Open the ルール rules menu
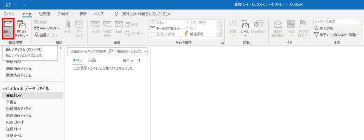Screen dimensions: 364x140 245,29
